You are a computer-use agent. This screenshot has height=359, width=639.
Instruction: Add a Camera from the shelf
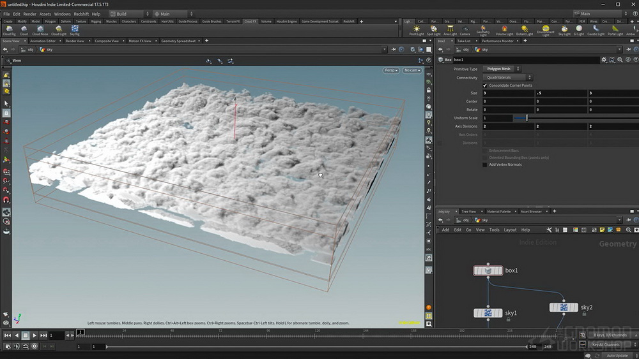(465, 31)
